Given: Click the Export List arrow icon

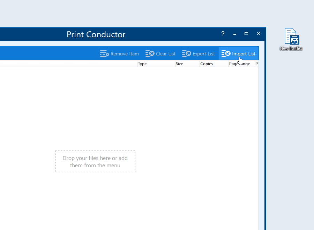Looking at the screenshot, I should (187, 54).
